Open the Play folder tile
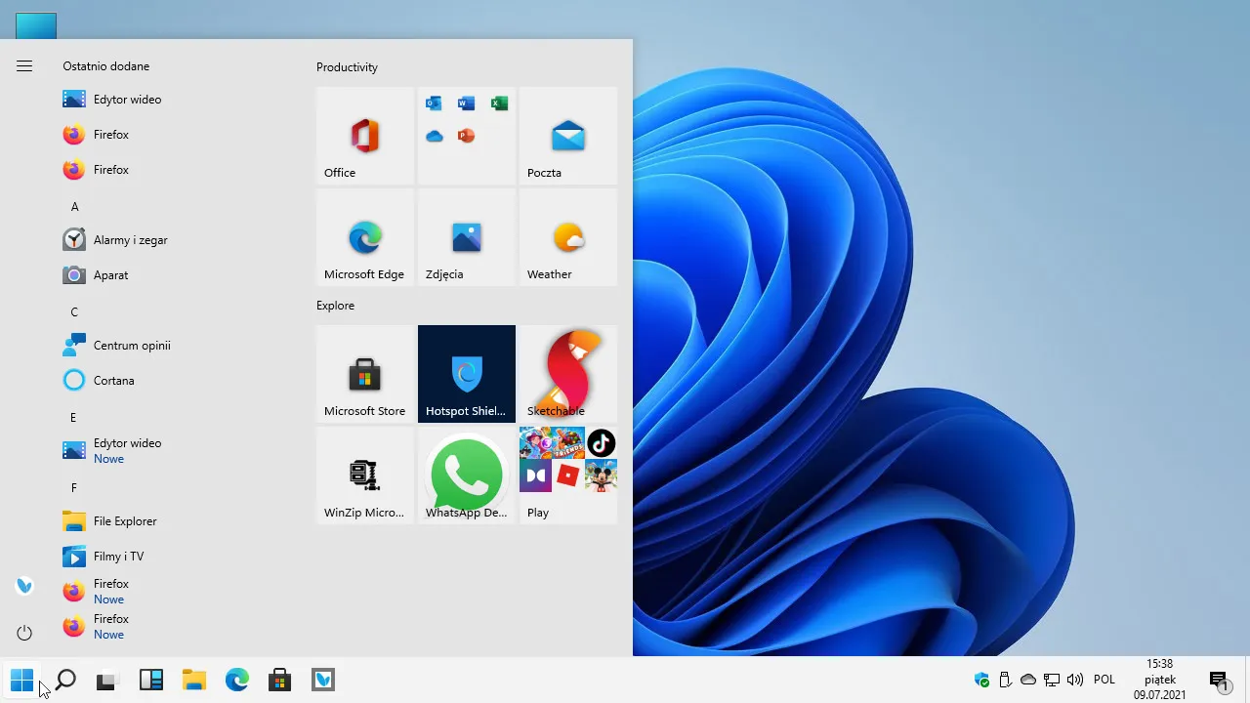The width and height of the screenshot is (1250, 703). click(x=568, y=476)
